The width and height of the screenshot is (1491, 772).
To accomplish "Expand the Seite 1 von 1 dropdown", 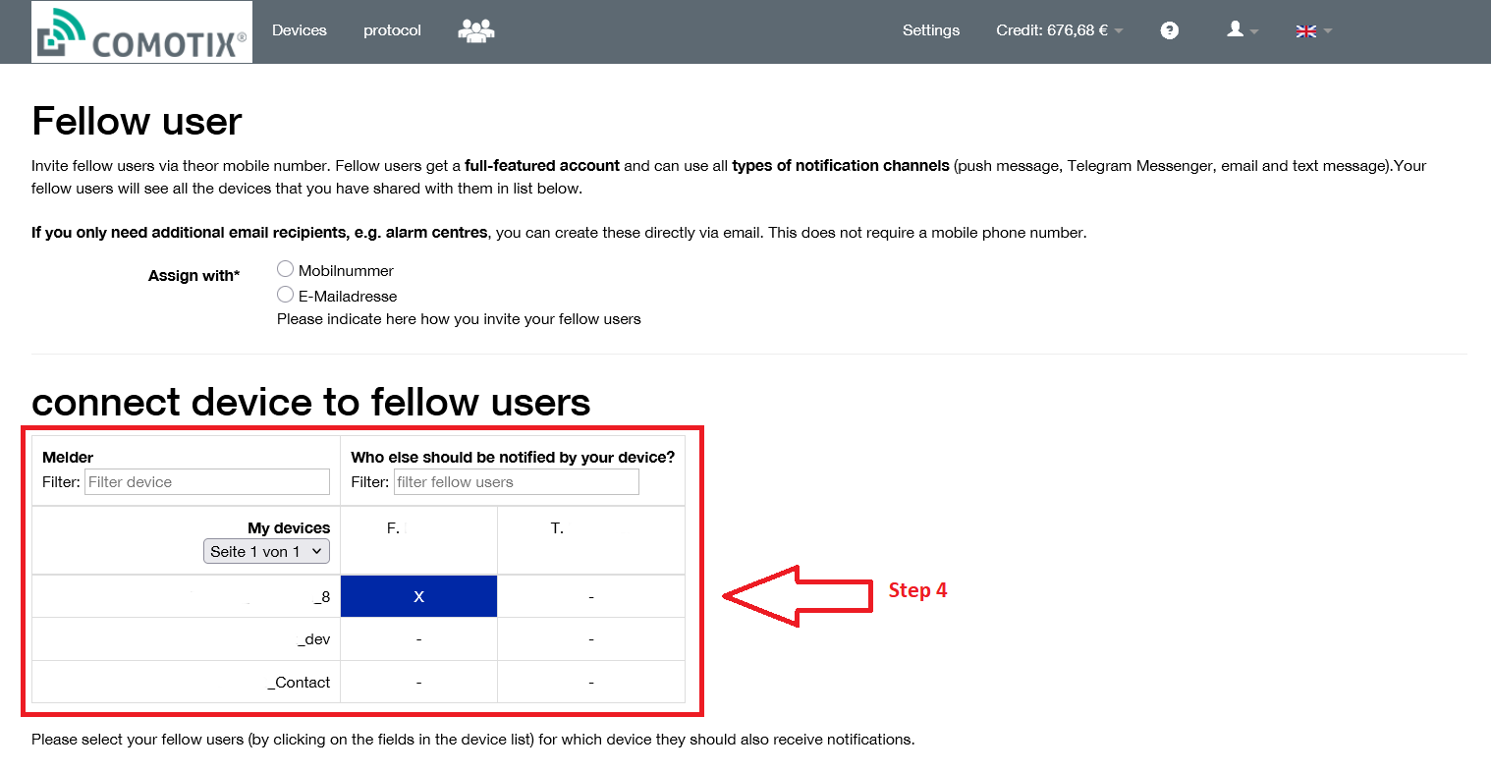I will tap(266, 552).
